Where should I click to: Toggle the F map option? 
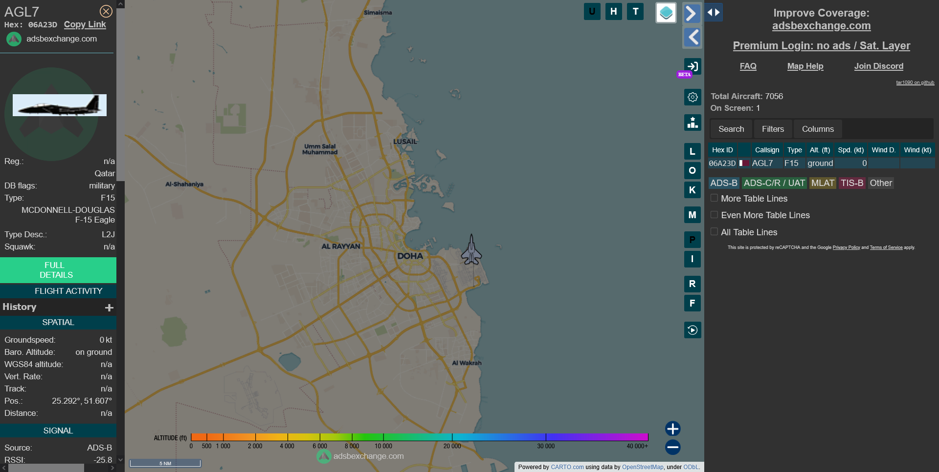692,303
